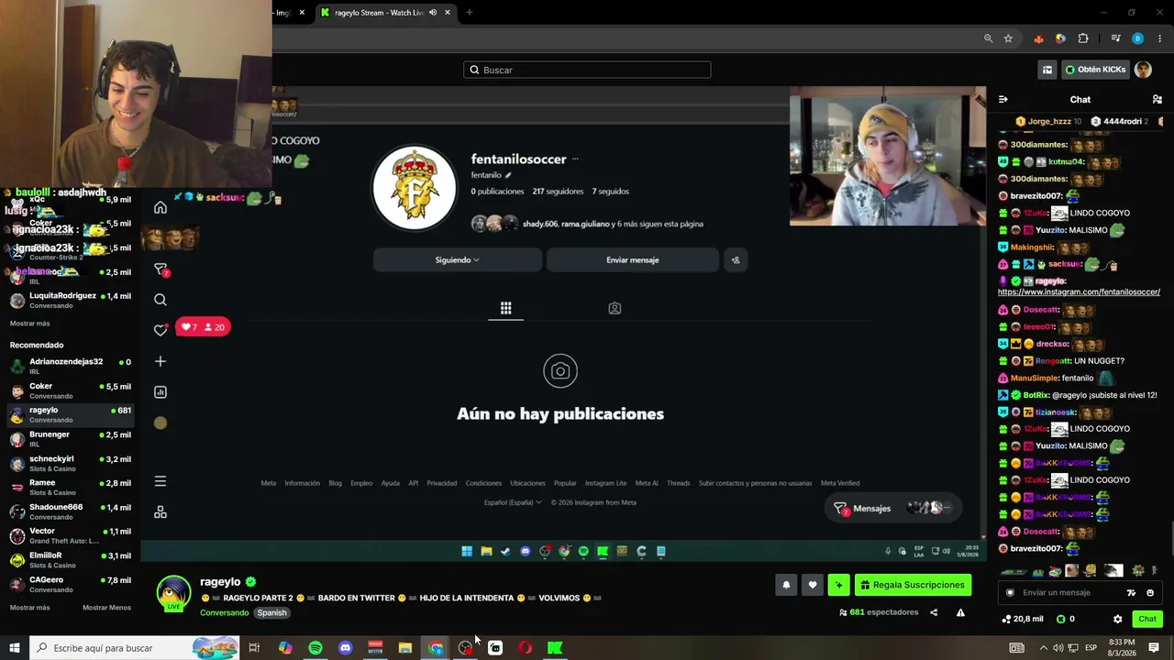The width and height of the screenshot is (1174, 660).
Task: Mute the rageylo Stream tab audio
Action: click(x=432, y=13)
